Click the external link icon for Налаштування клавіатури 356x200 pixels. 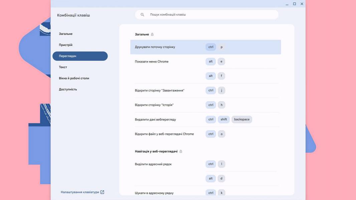pyautogui.click(x=102, y=192)
